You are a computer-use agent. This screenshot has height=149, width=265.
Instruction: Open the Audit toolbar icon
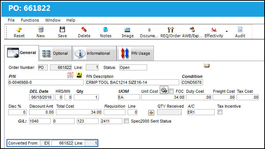pyautogui.click(x=240, y=29)
